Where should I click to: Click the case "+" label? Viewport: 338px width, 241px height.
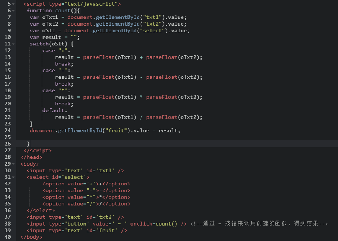click(56, 51)
